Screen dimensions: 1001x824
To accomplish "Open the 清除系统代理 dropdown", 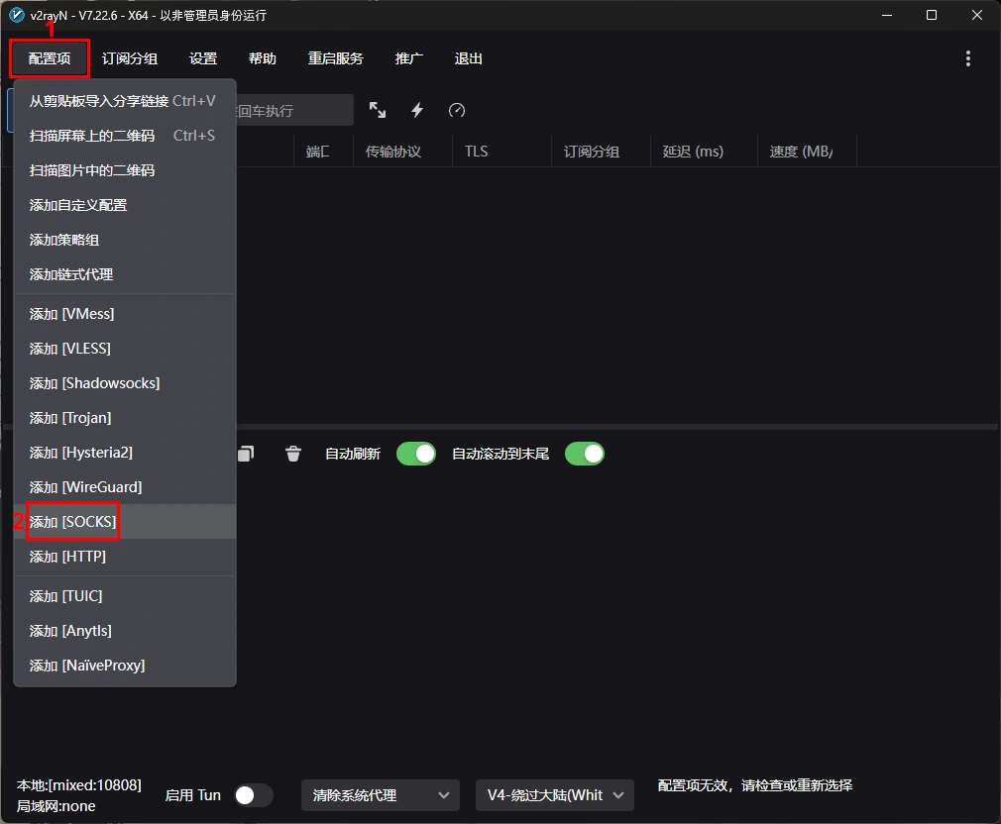I will coord(381,795).
